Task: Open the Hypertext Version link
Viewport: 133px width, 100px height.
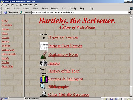Action: point(63,37)
